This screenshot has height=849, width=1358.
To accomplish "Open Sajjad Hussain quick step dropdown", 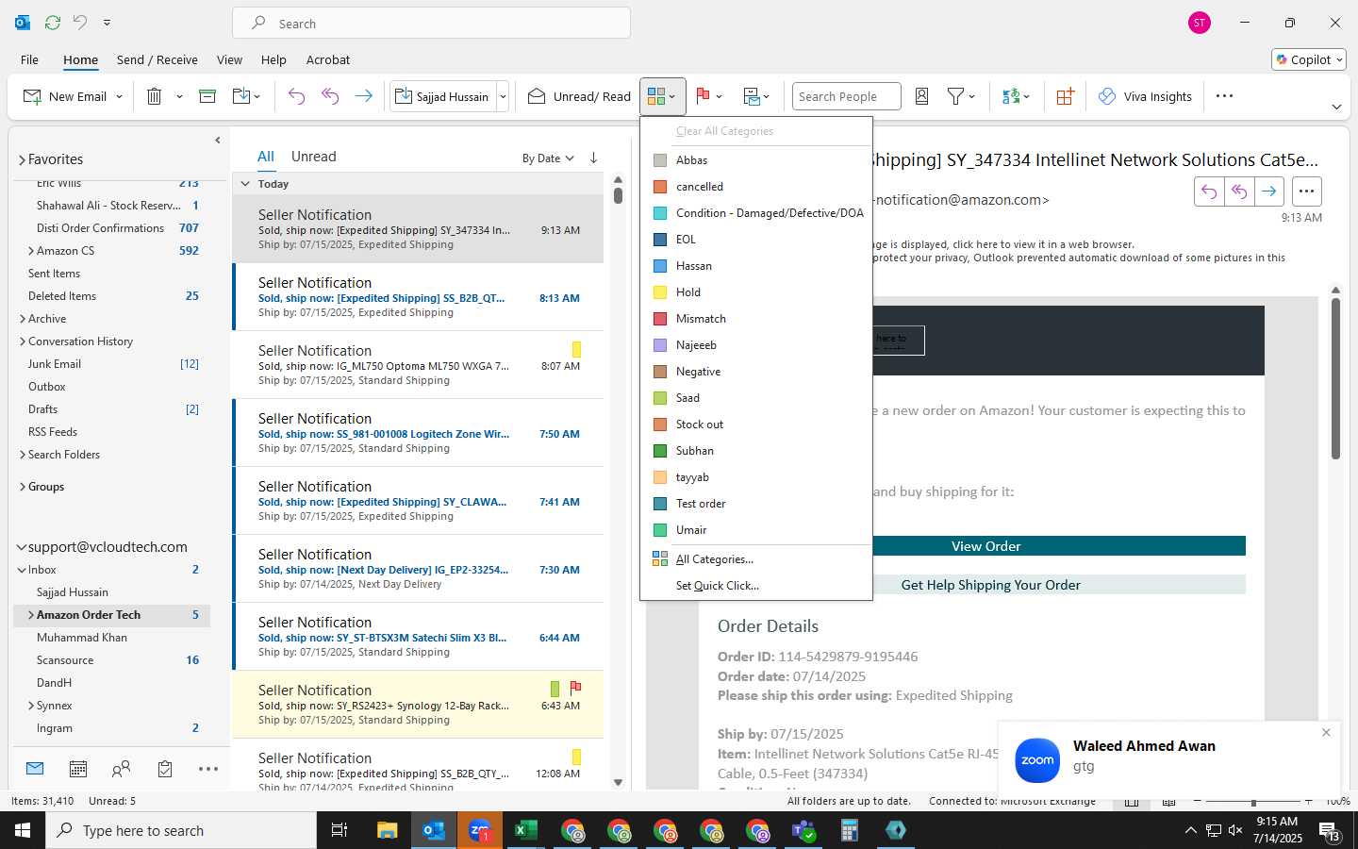I will click(x=503, y=96).
